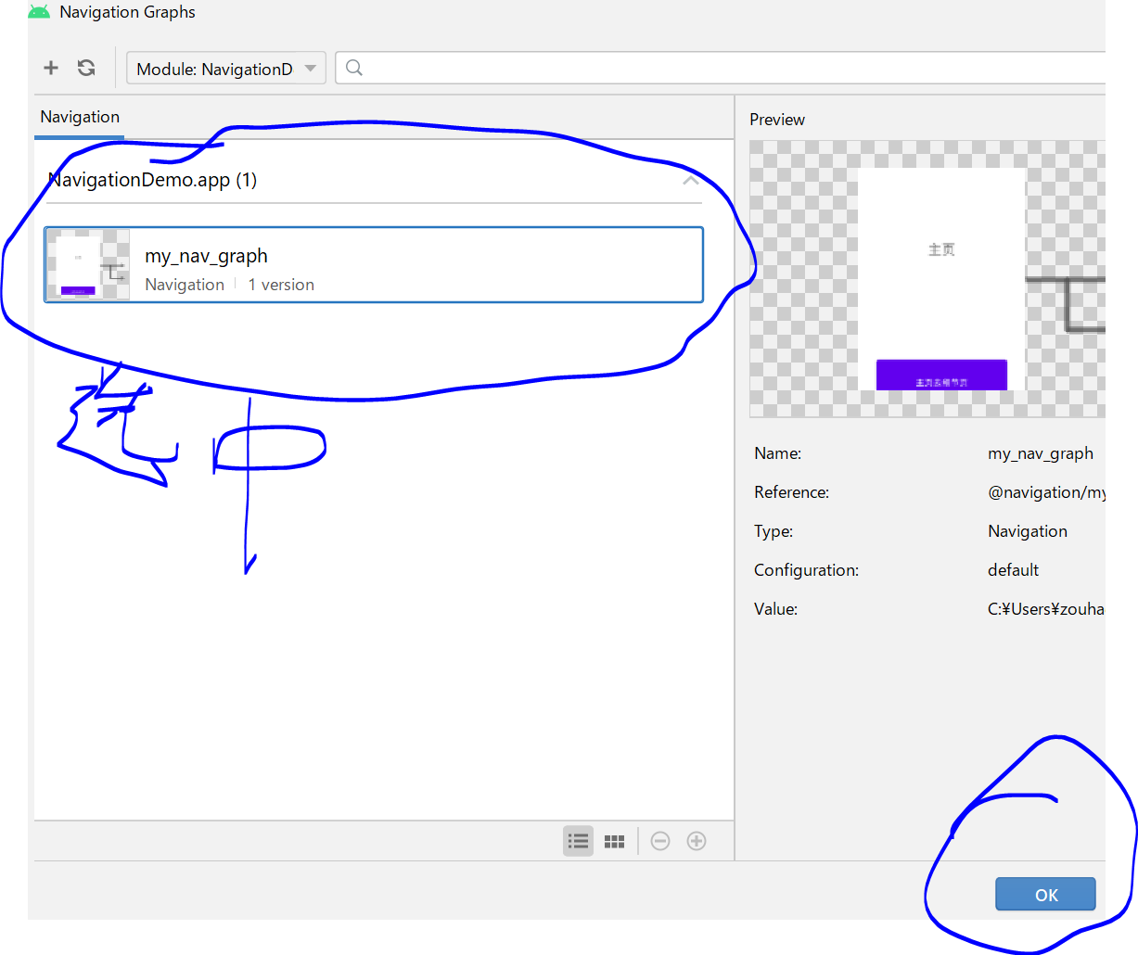
Task: Click the NavigationDemo.app (1) header text
Action: pyautogui.click(x=152, y=180)
